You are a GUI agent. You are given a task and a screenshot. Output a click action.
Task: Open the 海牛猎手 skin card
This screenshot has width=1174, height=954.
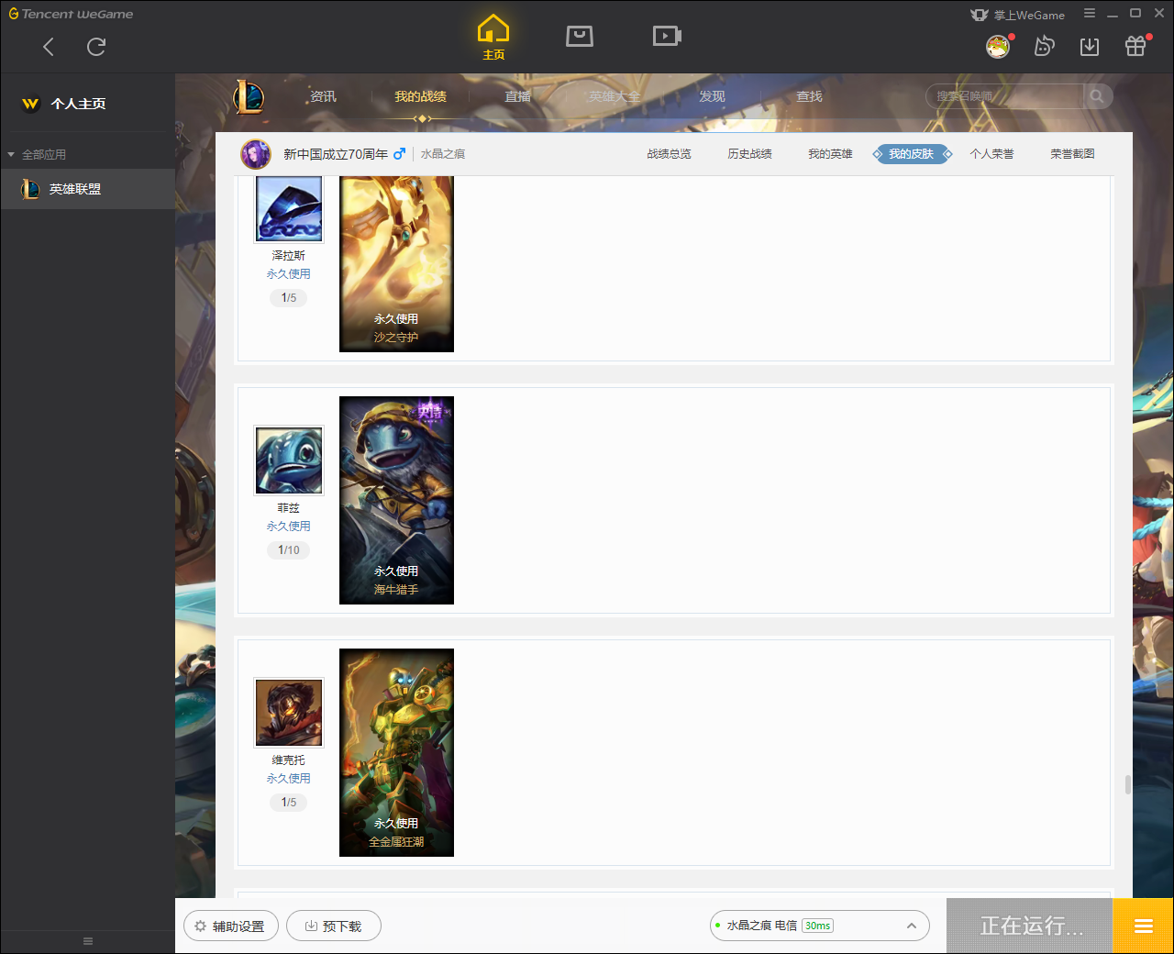pyautogui.click(x=396, y=500)
